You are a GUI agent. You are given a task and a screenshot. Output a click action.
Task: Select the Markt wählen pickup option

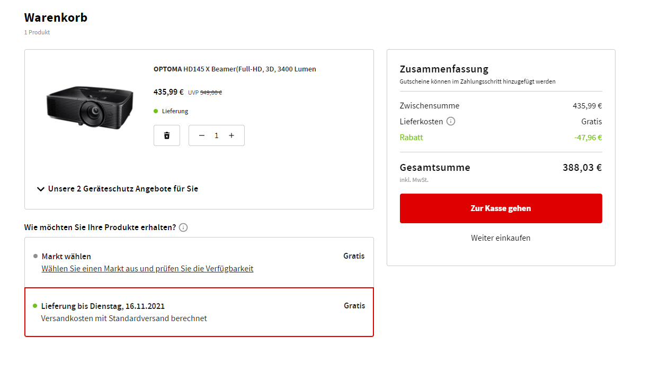click(199, 262)
